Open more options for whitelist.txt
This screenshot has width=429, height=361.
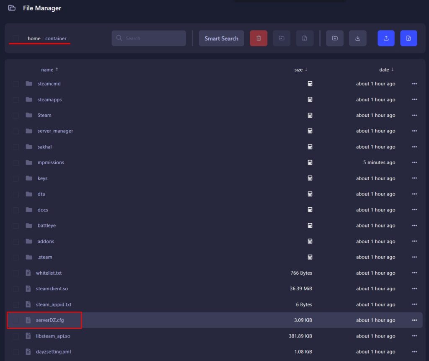(x=414, y=273)
